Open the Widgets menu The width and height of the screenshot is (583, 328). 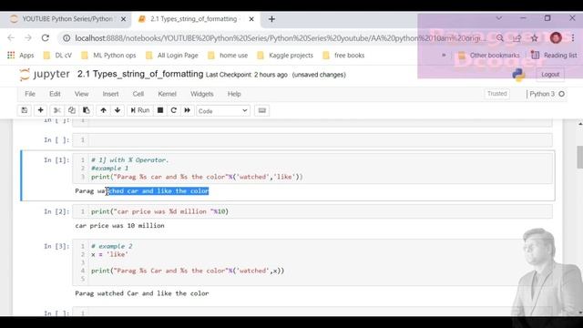pyautogui.click(x=202, y=94)
